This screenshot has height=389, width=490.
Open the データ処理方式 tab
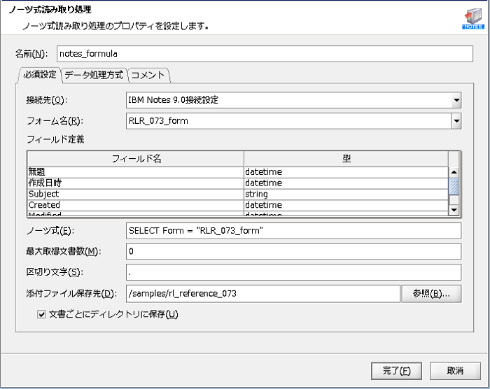[94, 76]
